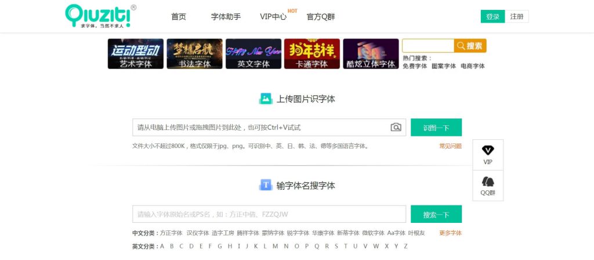Focus the font name search input
This screenshot has height=260, width=594.
click(269, 214)
